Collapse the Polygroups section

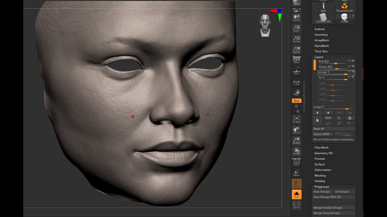322,187
